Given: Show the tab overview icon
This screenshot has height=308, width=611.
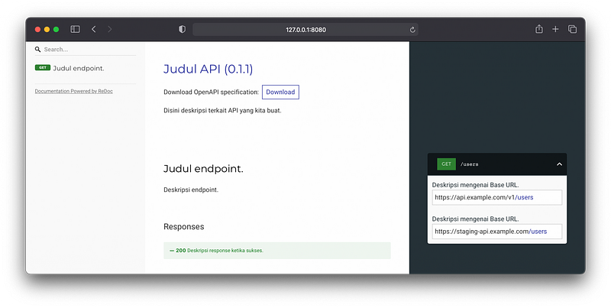Looking at the screenshot, I should pos(572,29).
